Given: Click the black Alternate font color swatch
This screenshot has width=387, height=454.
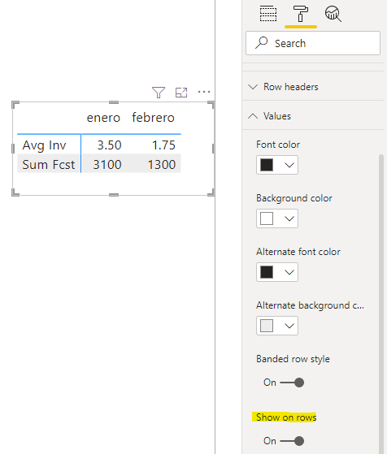Looking at the screenshot, I should 267,272.
